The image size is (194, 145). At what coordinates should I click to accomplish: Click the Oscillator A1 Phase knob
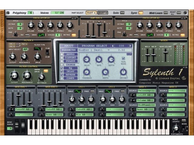pyautogui.click(x=41, y=25)
